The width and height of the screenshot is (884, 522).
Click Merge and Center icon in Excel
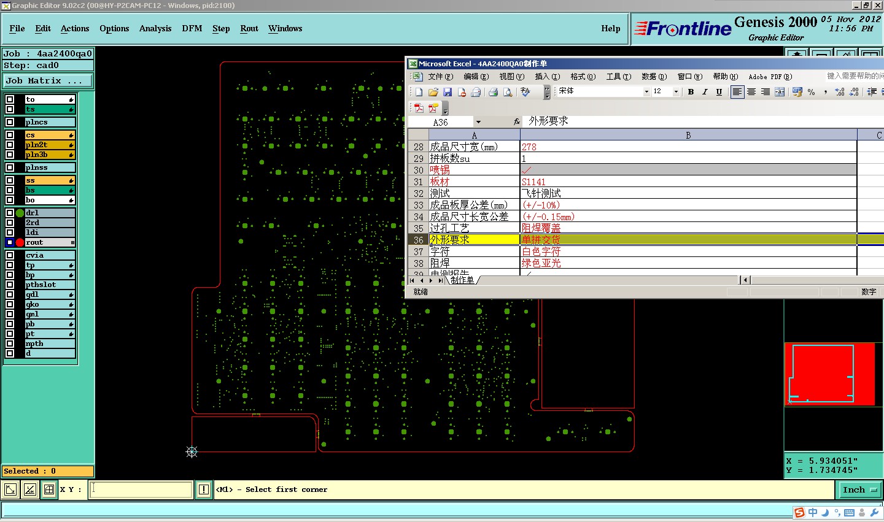(780, 92)
